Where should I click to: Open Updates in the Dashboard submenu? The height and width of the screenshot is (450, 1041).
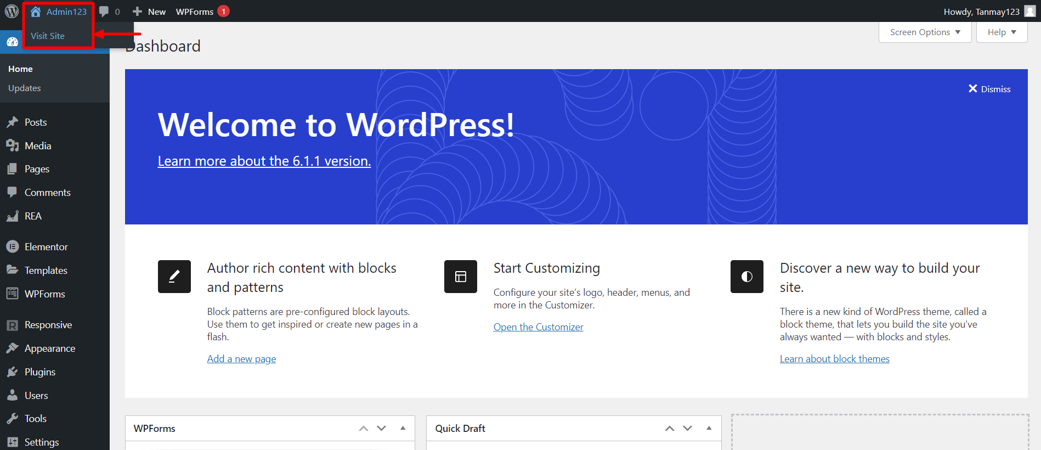[25, 88]
